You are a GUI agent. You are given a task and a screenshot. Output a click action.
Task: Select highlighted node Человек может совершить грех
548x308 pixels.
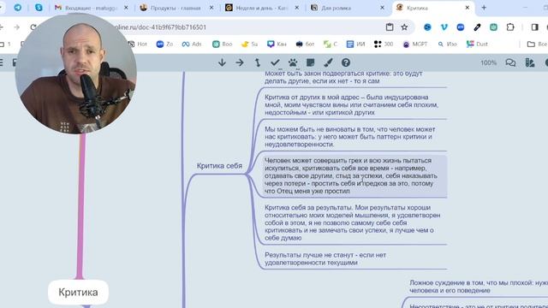click(x=354, y=175)
